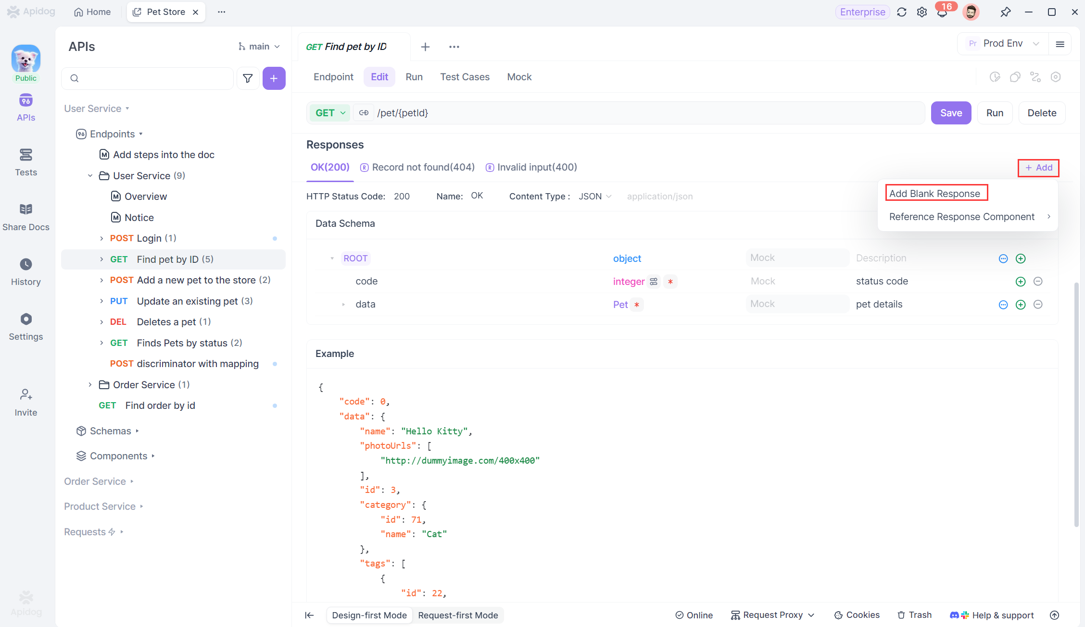Open Trash in status bar
1085x627 pixels.
coord(915,615)
